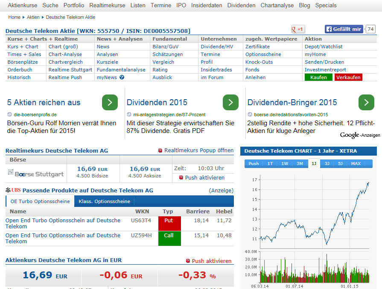Open the Insiderdaten menu
The width and height of the screenshot is (382, 289).
coord(207,6)
